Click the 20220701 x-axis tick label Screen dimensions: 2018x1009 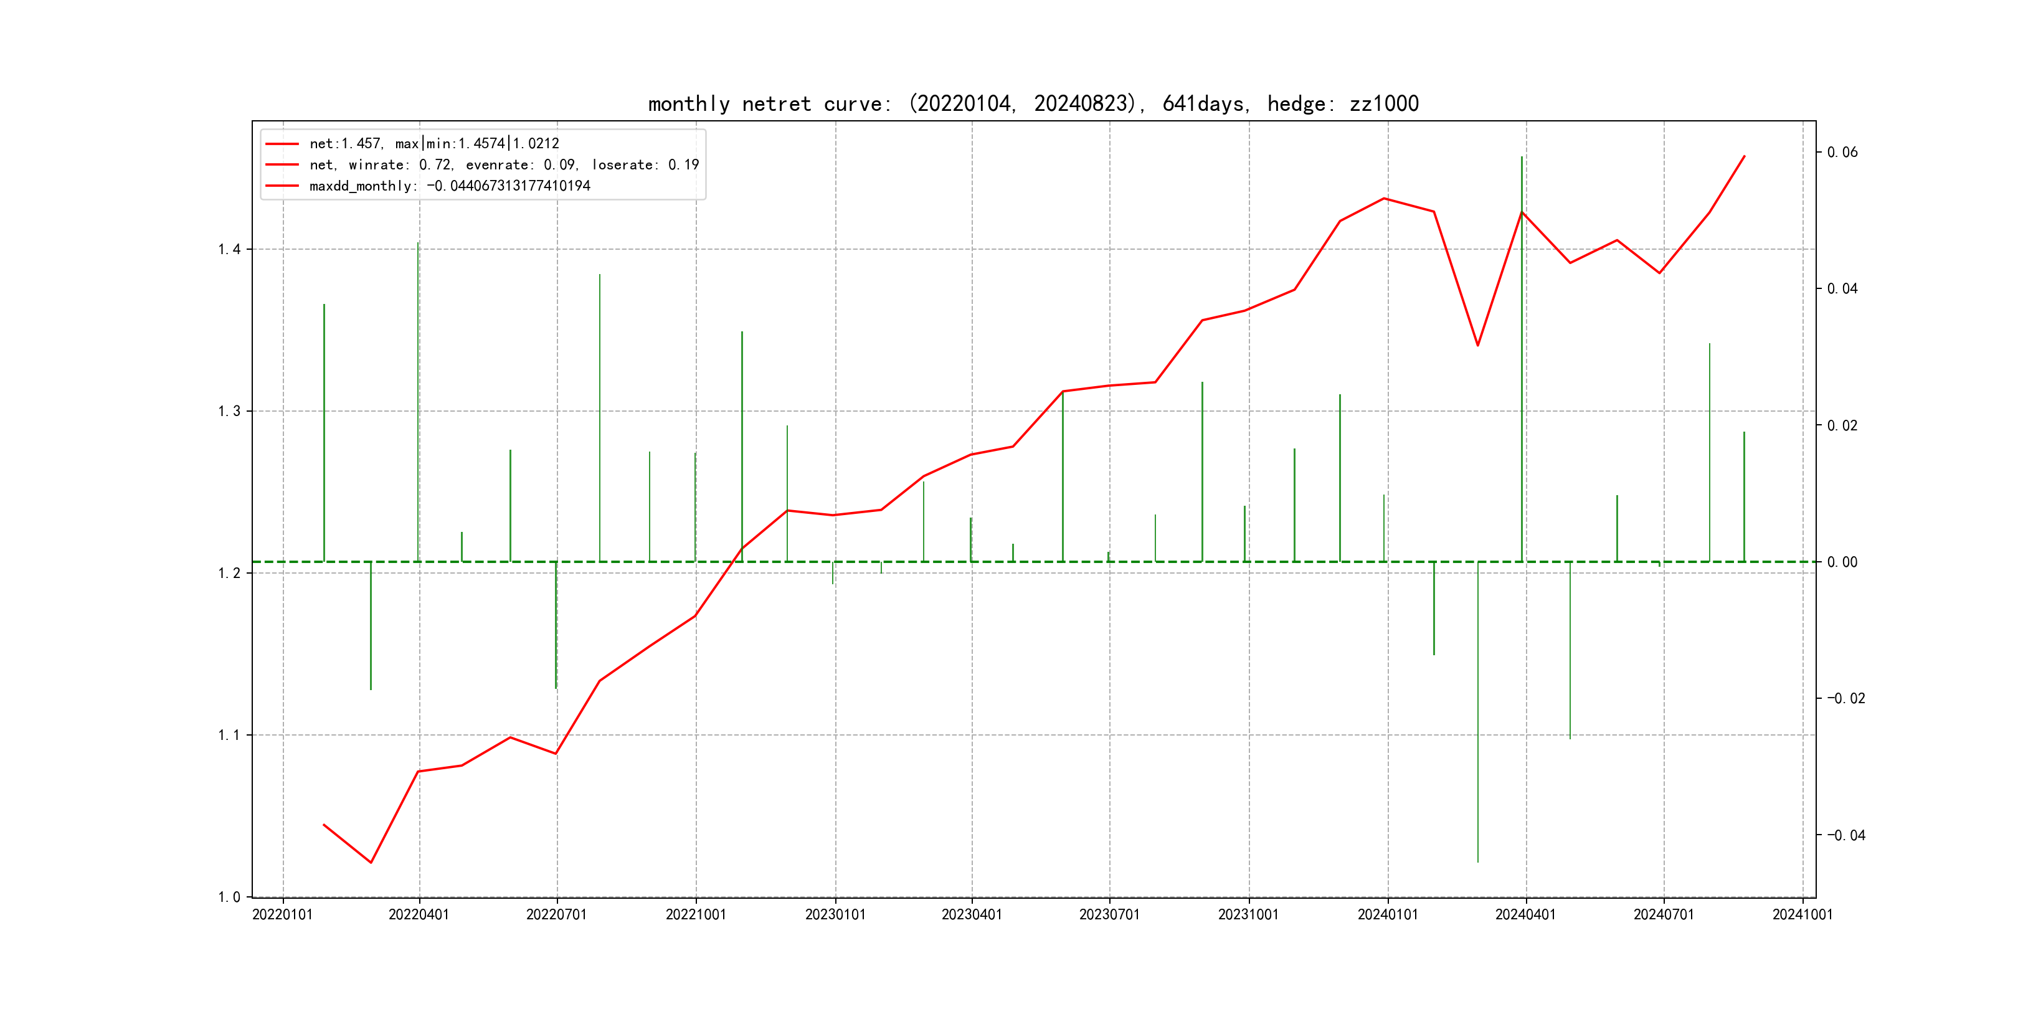(x=556, y=915)
